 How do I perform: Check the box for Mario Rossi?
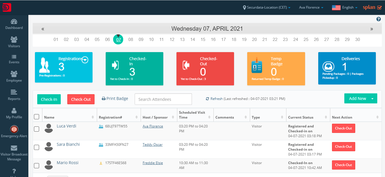coord(37,166)
